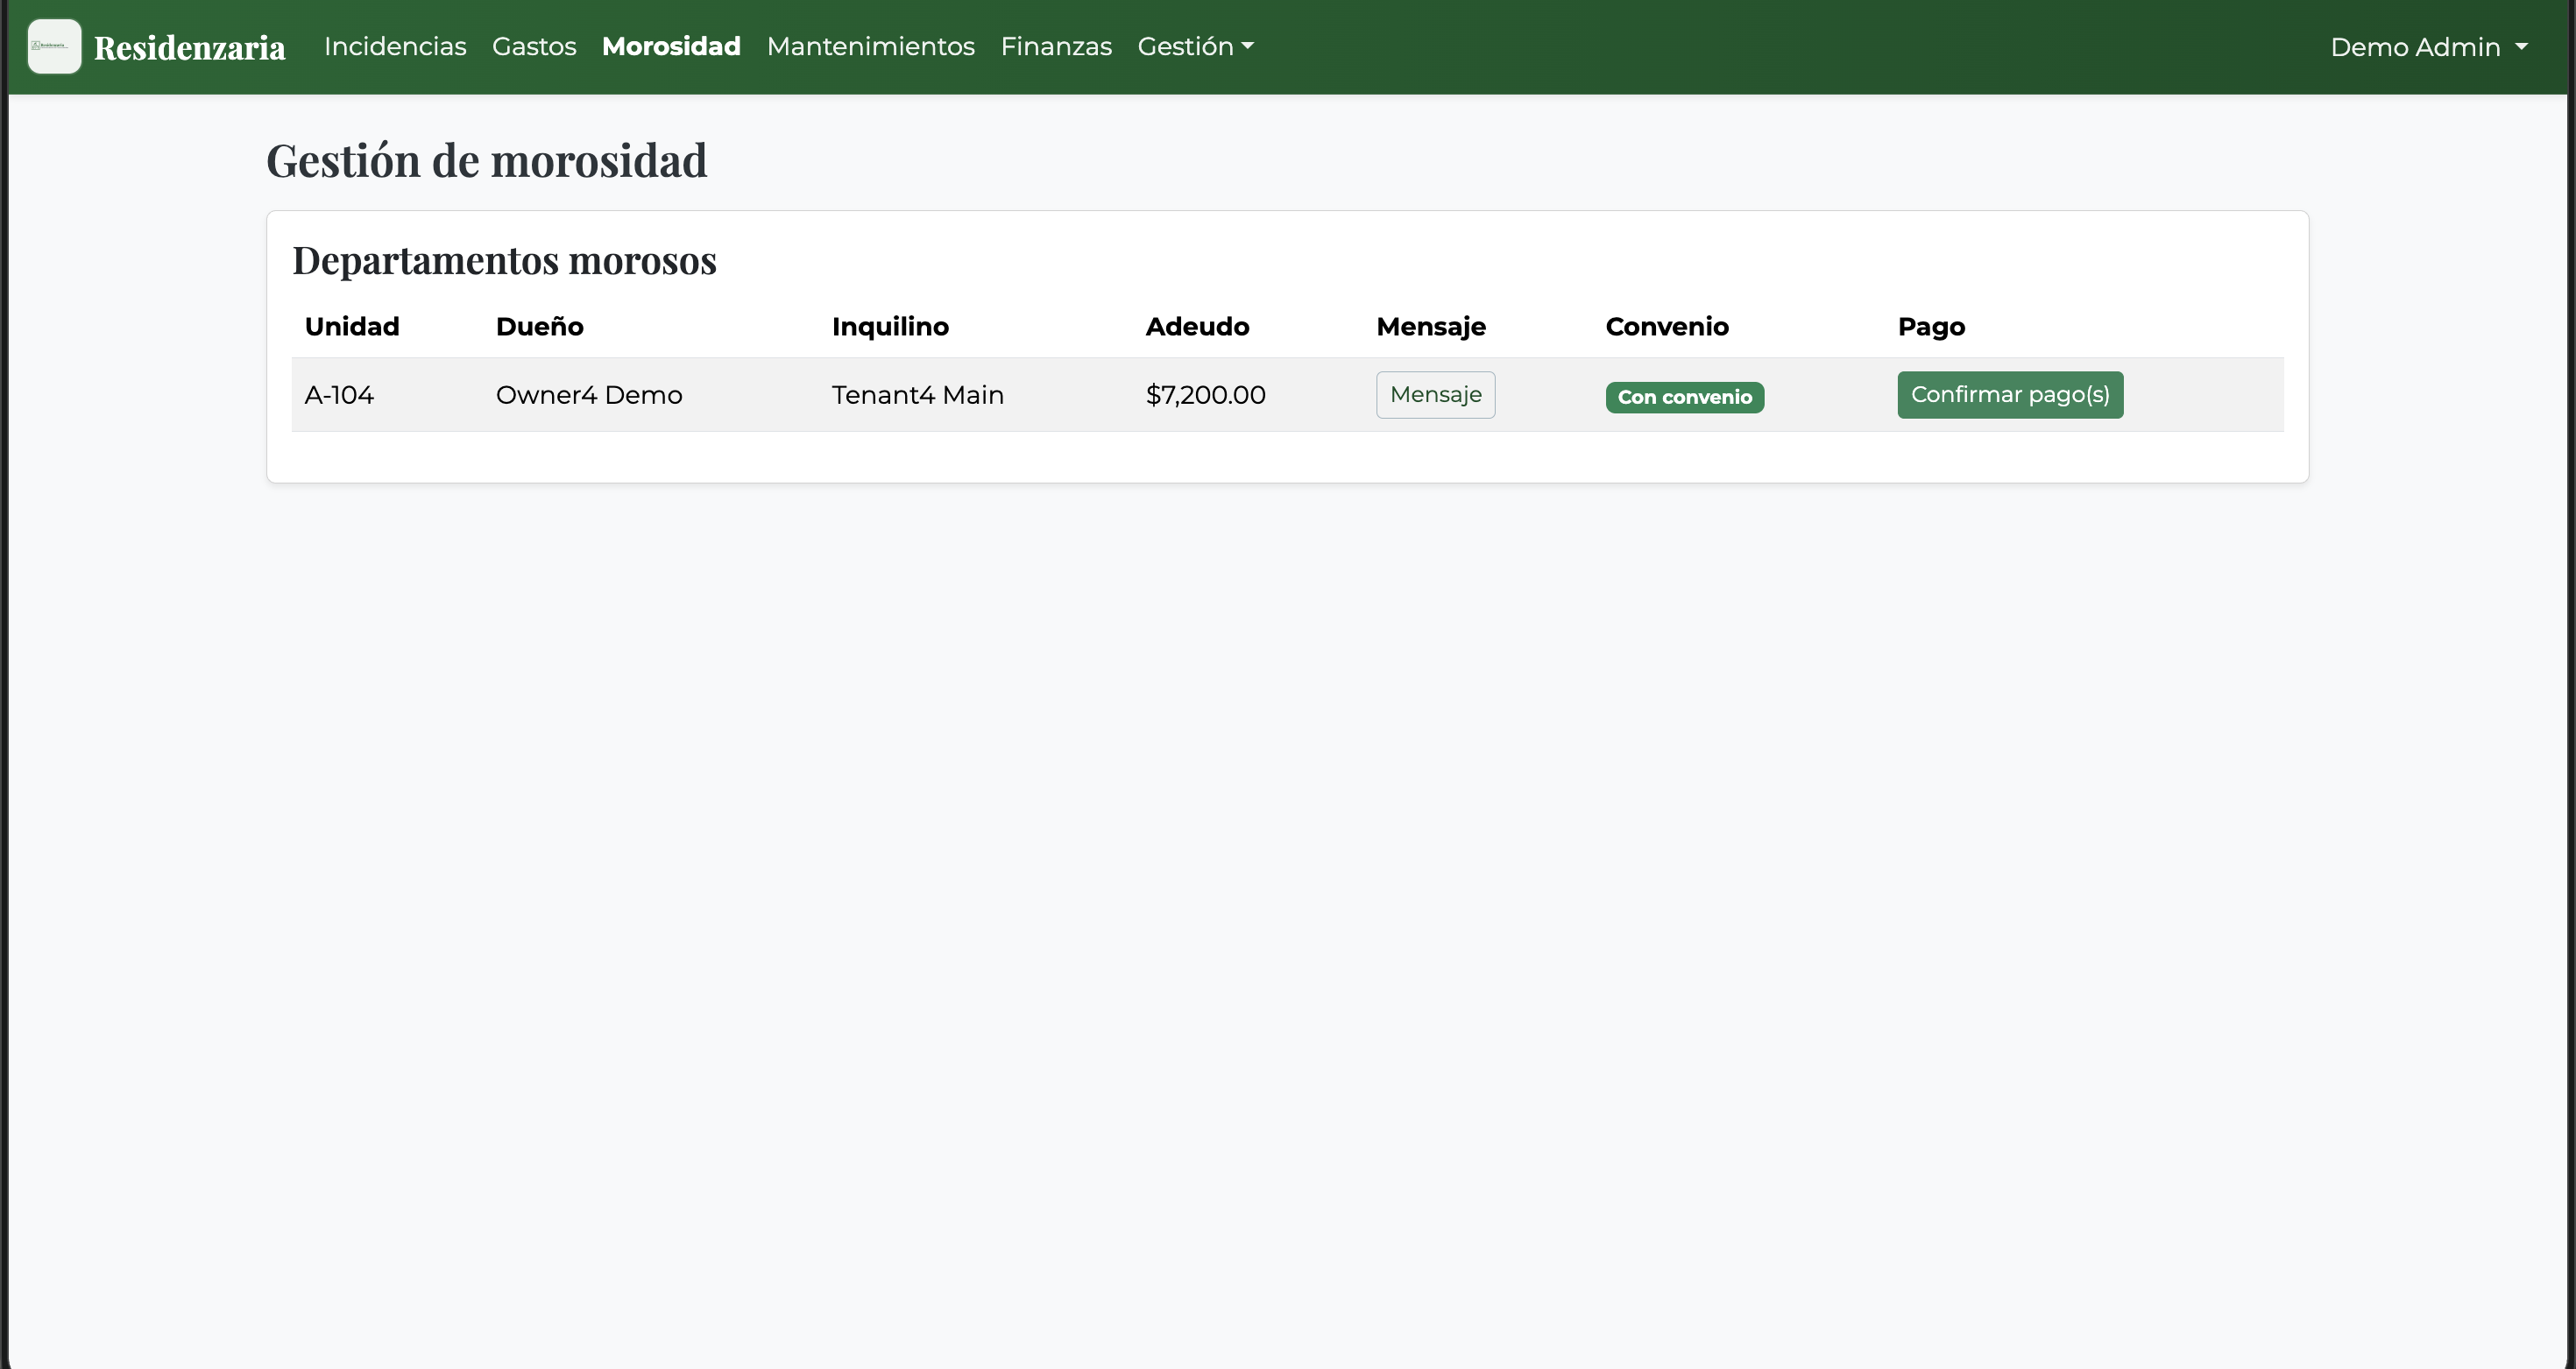The width and height of the screenshot is (2576, 1369).
Task: Confirm payment(s) for unit A-104
Action: tap(2010, 394)
